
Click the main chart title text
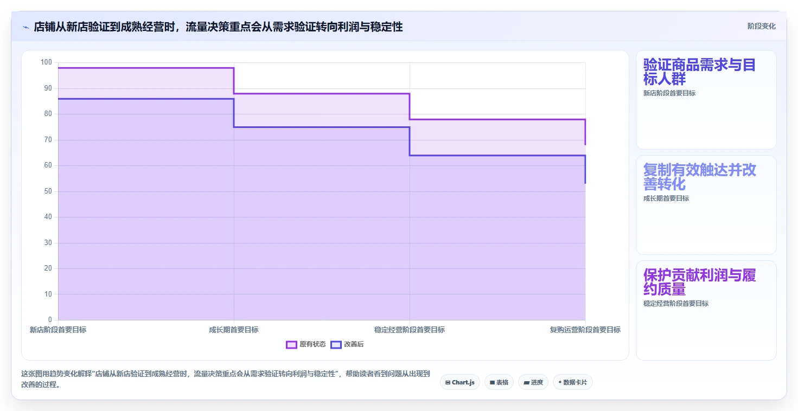218,27
